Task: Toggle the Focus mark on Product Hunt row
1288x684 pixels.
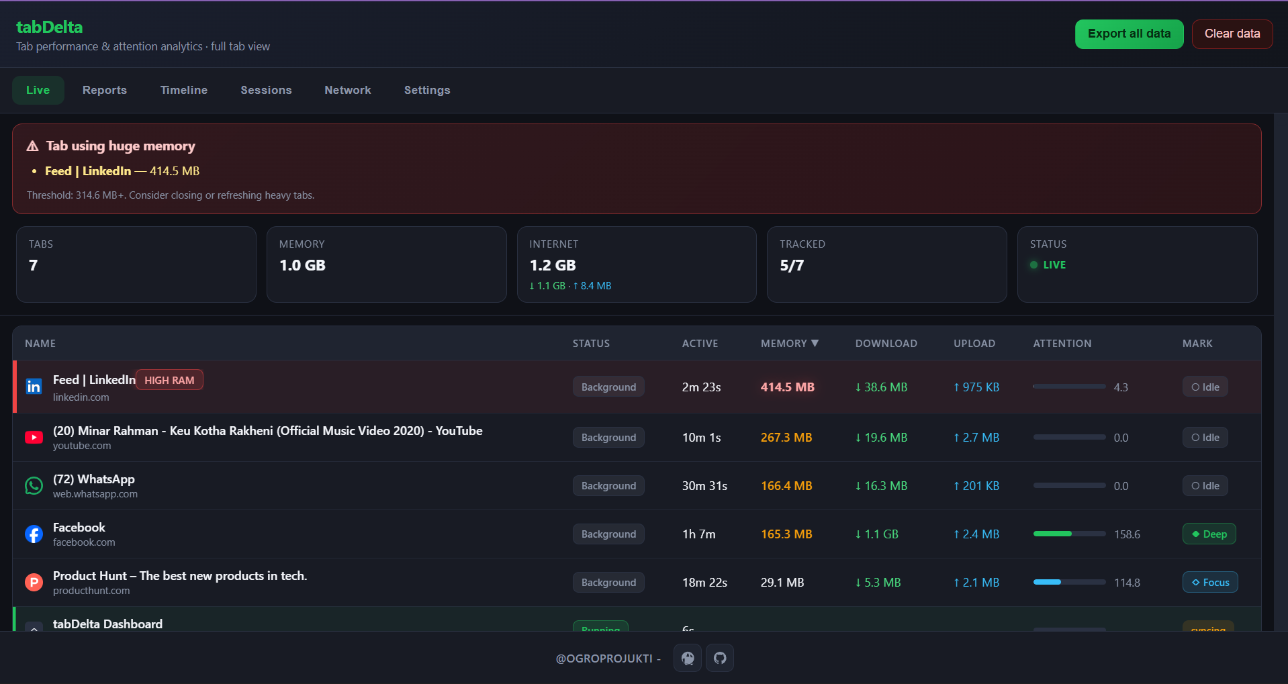Action: point(1210,583)
